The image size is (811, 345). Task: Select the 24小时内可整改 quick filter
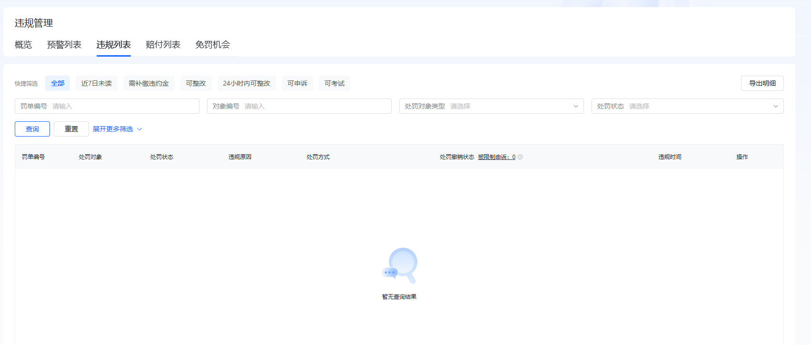click(247, 83)
